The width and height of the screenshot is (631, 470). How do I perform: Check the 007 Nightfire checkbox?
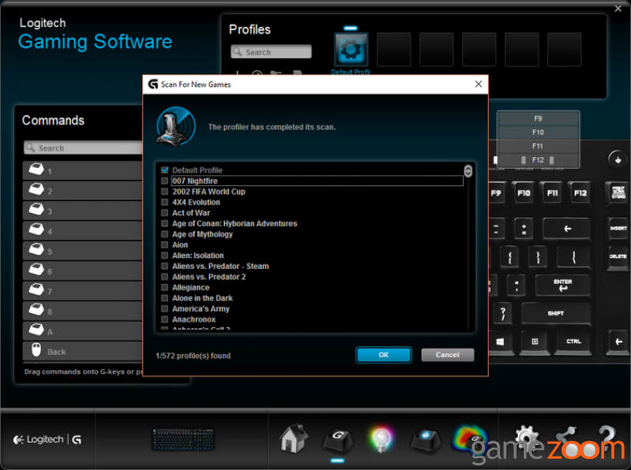coord(165,181)
